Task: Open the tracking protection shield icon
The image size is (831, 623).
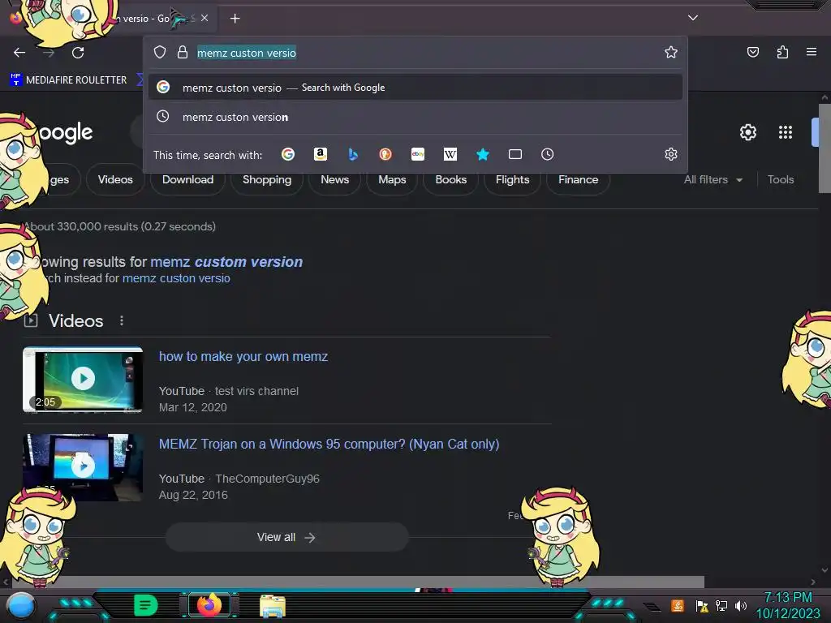Action: pos(160,52)
